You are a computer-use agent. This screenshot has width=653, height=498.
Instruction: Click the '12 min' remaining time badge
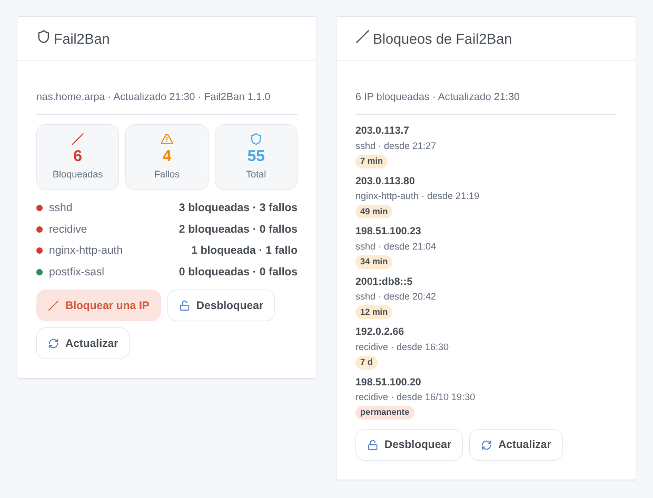point(374,312)
